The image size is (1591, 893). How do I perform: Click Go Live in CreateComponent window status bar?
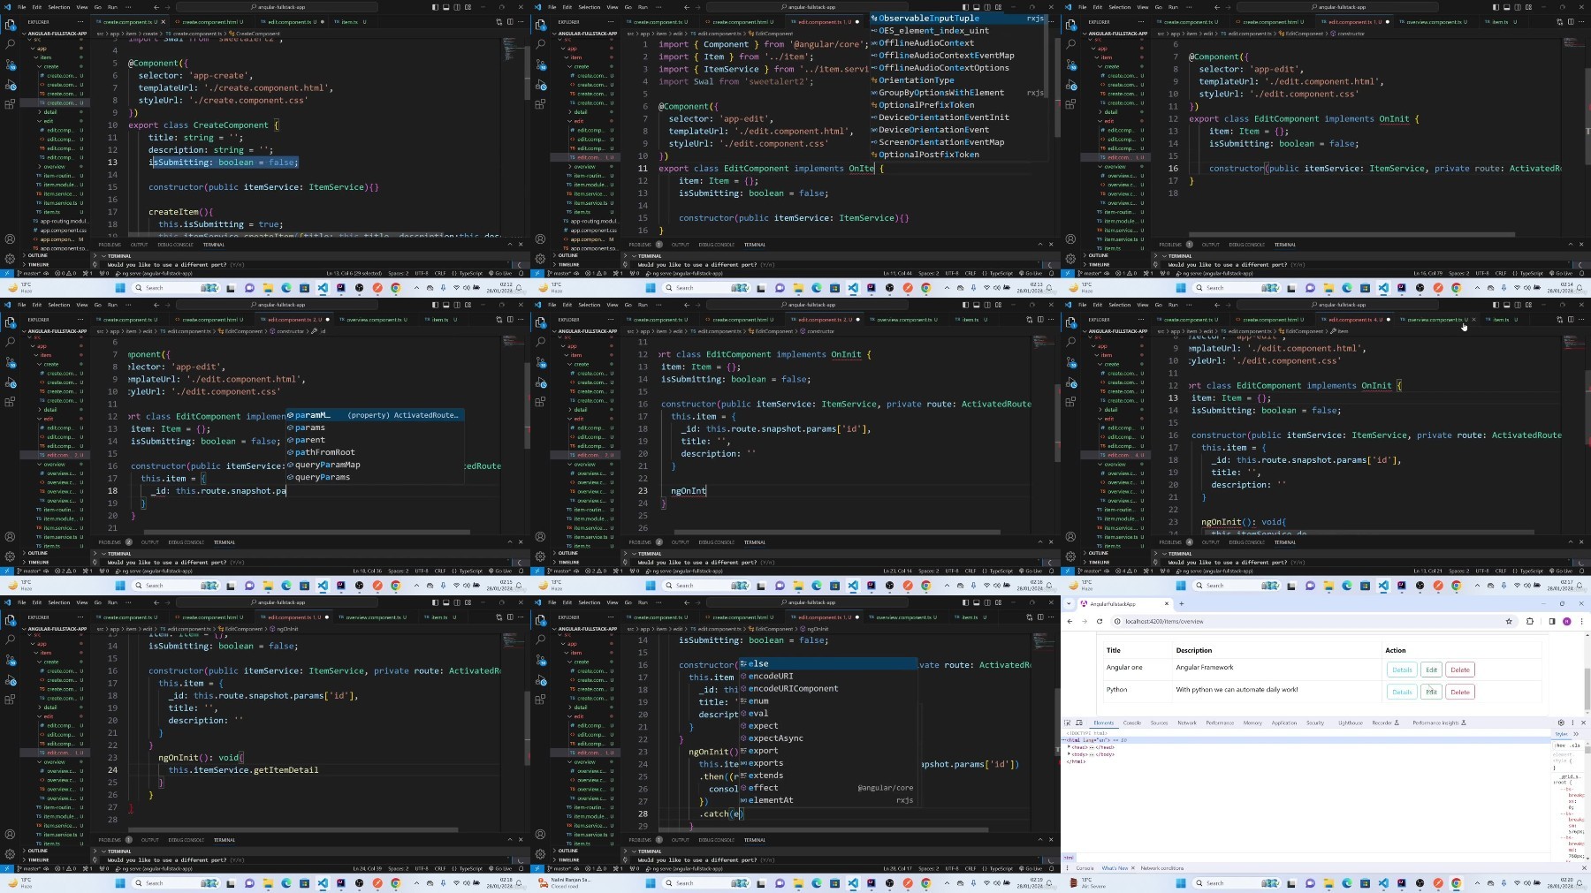click(502, 273)
